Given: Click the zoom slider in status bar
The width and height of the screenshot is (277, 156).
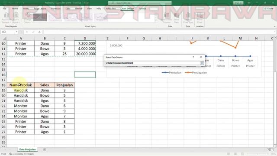Looking at the screenshot, I should tap(258, 154).
